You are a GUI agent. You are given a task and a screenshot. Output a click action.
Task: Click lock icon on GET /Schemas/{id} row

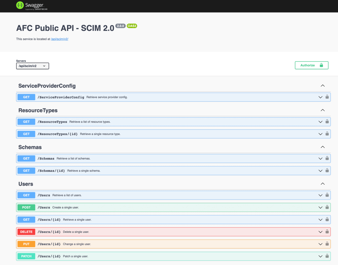pos(327,170)
